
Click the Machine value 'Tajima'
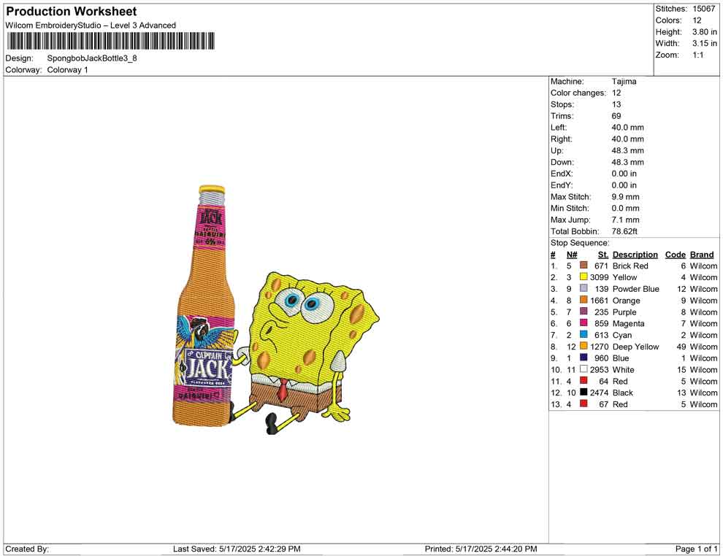pos(624,81)
